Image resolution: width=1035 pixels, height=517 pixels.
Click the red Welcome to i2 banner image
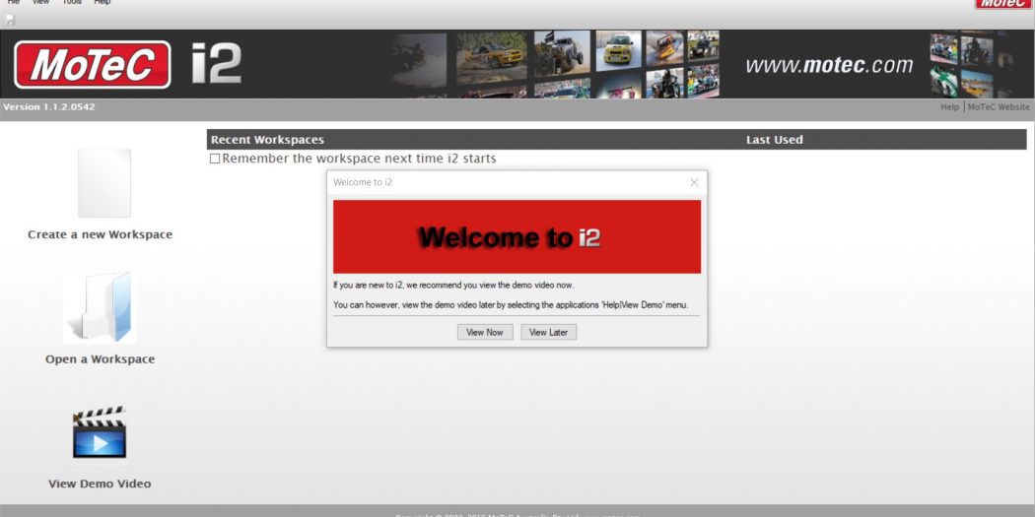517,236
